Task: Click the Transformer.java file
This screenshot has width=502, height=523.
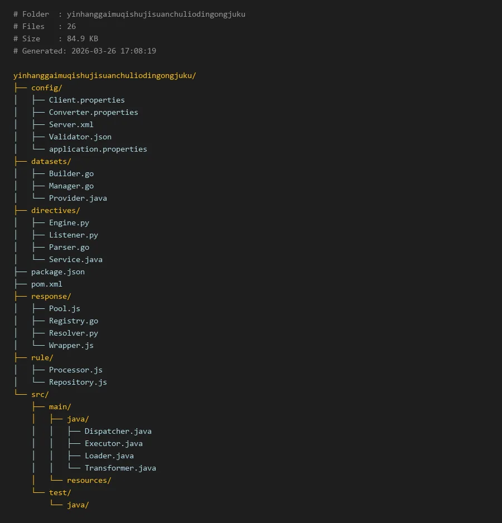Action: pos(120,468)
